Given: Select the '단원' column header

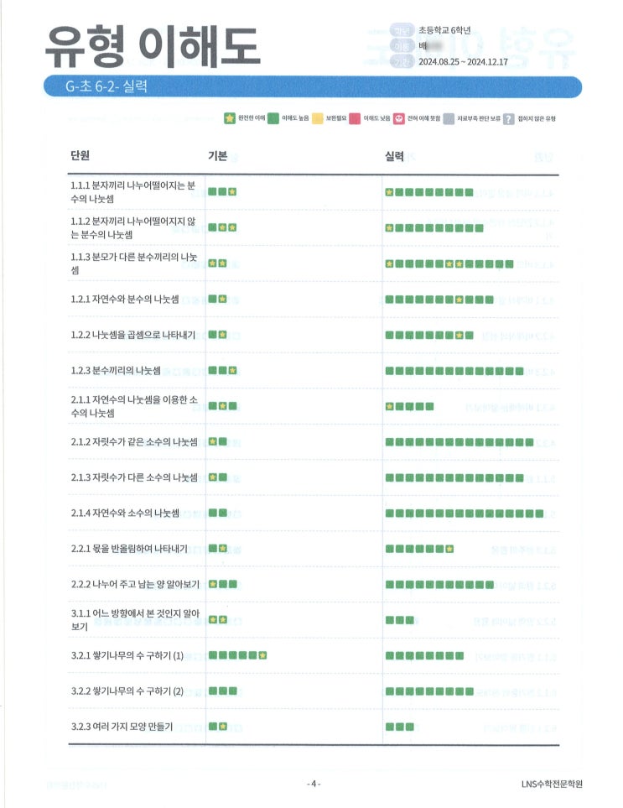Looking at the screenshot, I should pos(80,156).
